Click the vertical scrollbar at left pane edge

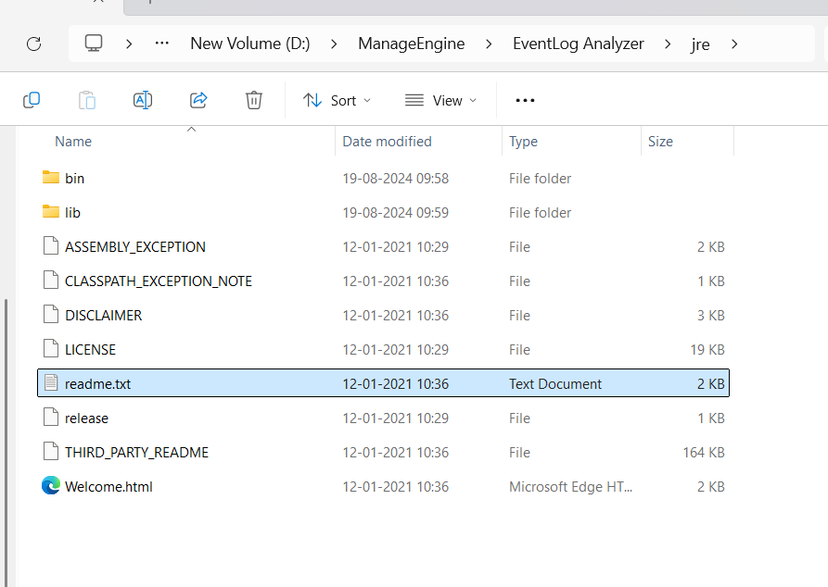[6, 442]
